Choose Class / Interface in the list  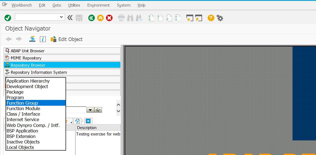(23, 114)
